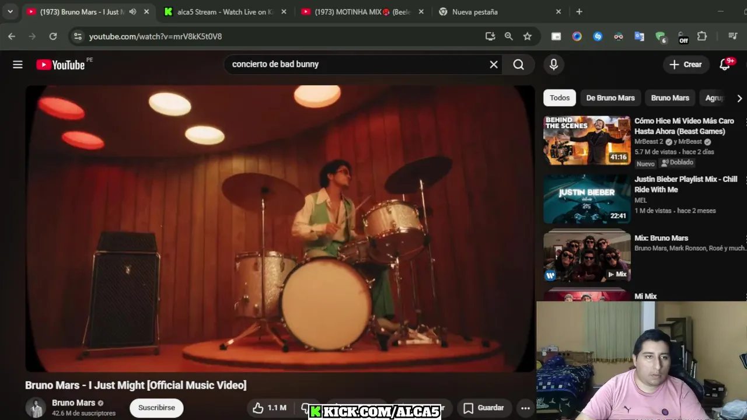The width and height of the screenshot is (747, 420).
Task: Switch to the Nueva pestaña tab
Action: 500,12
